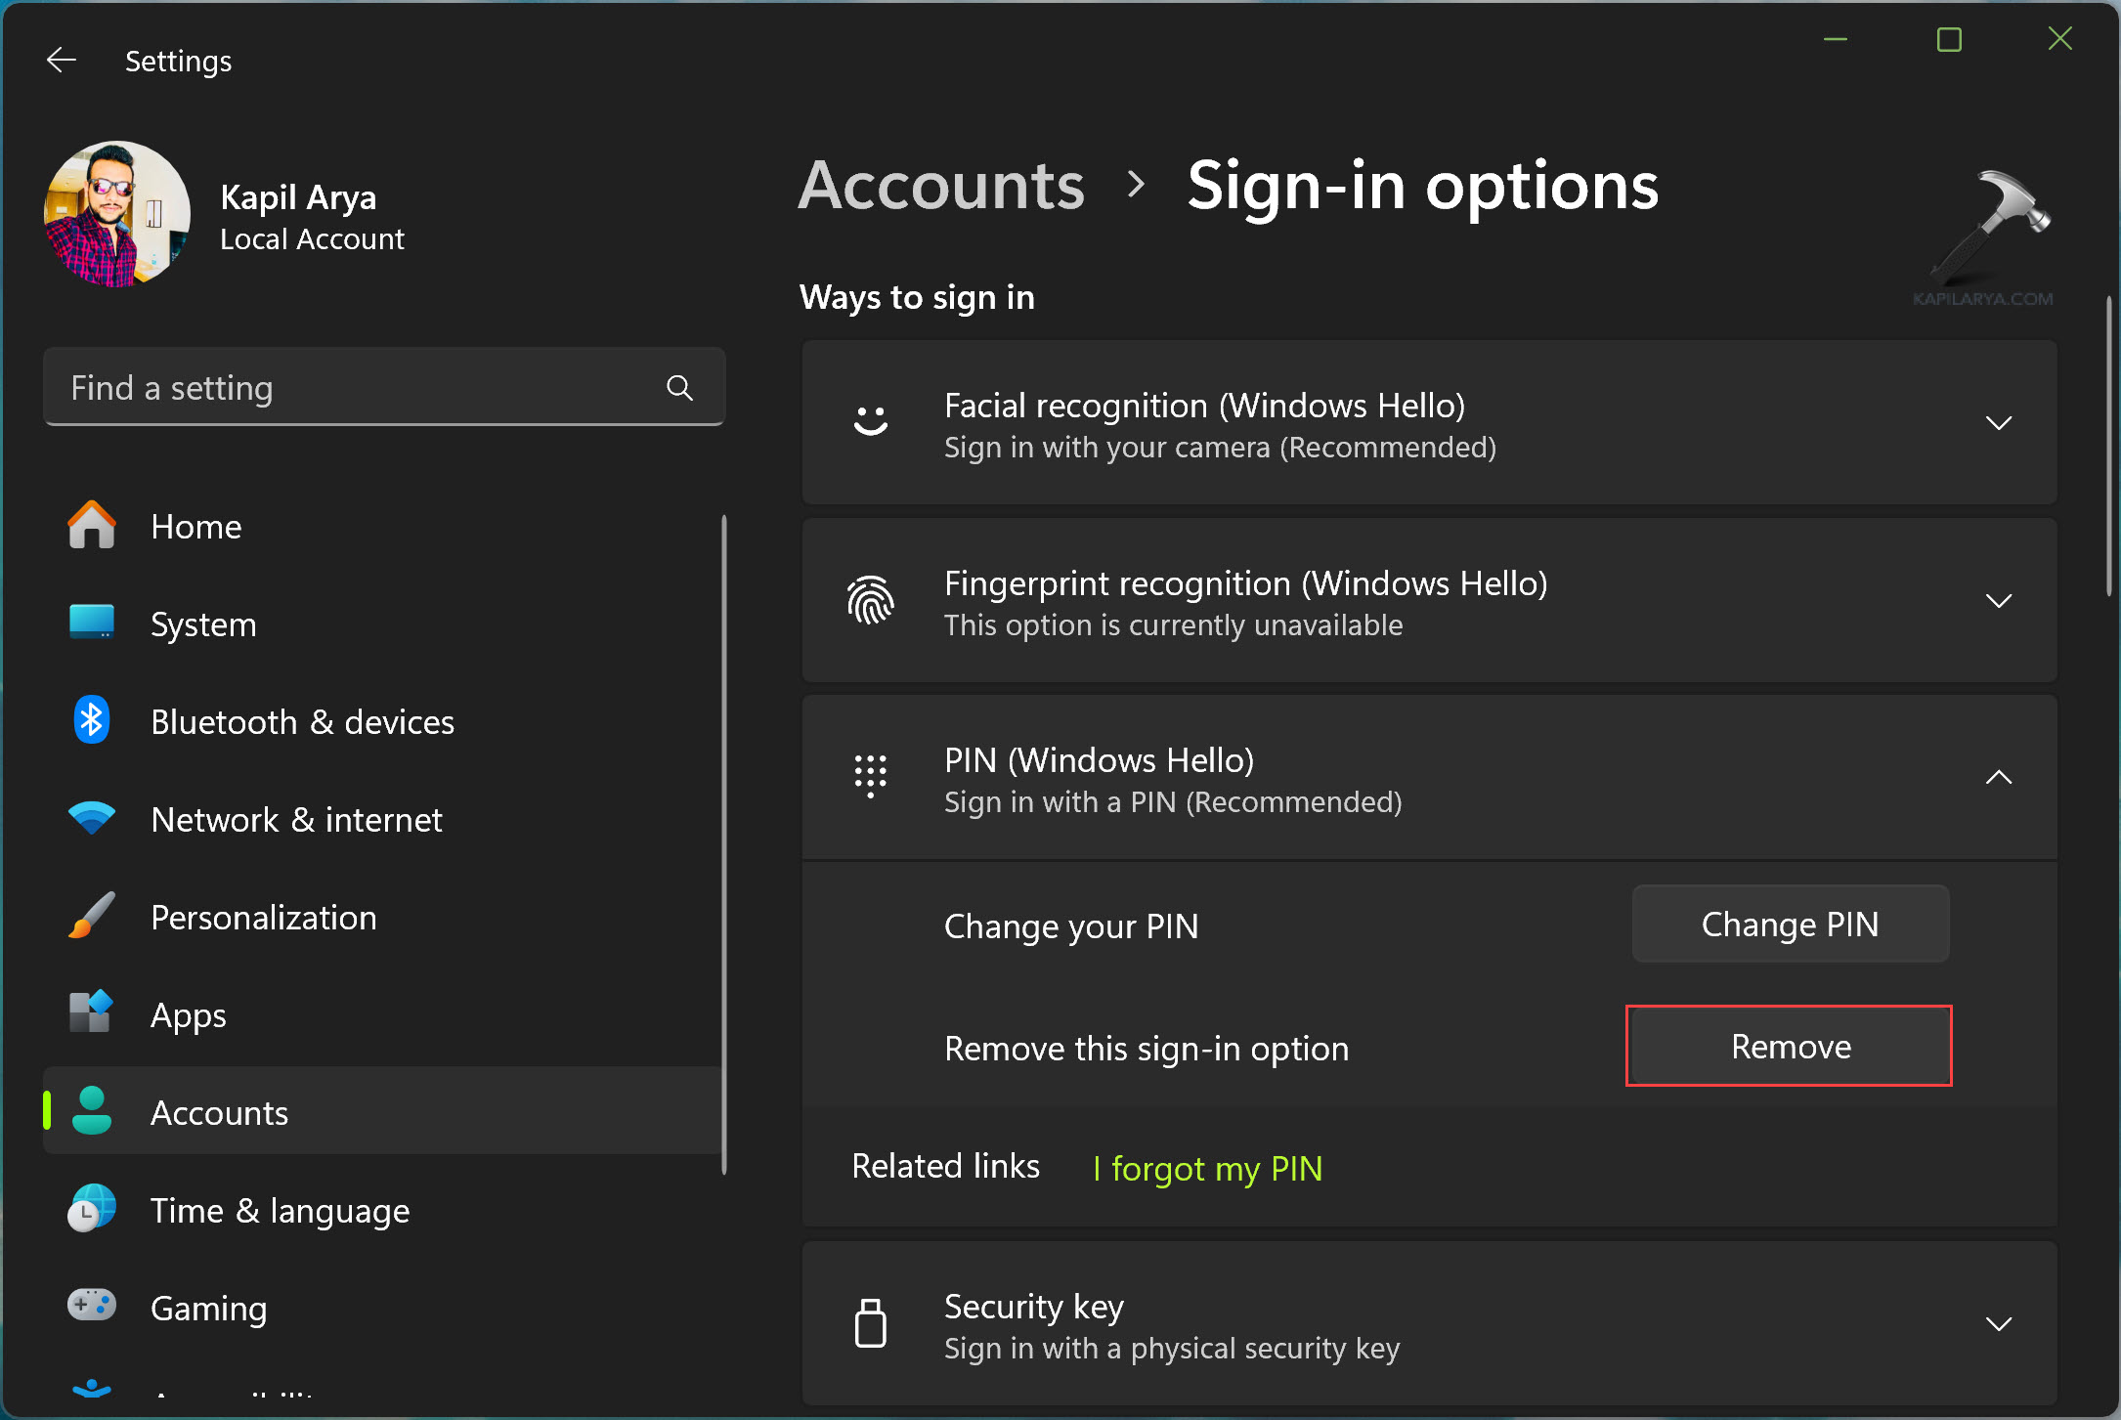Click the Find a setting field
2121x1420 pixels.
[x=352, y=388]
